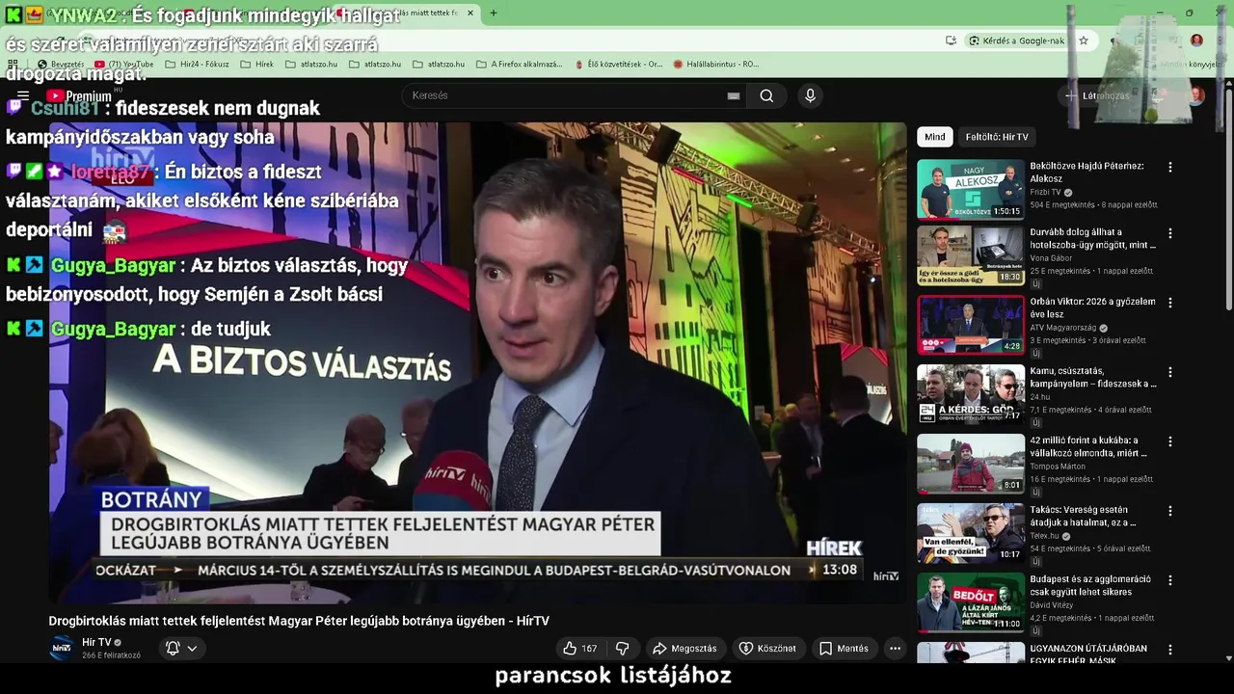The height and width of the screenshot is (694, 1234).
Task: Open the Beköltözve Hajdú Péterhez thumbnail
Action: pos(970,189)
